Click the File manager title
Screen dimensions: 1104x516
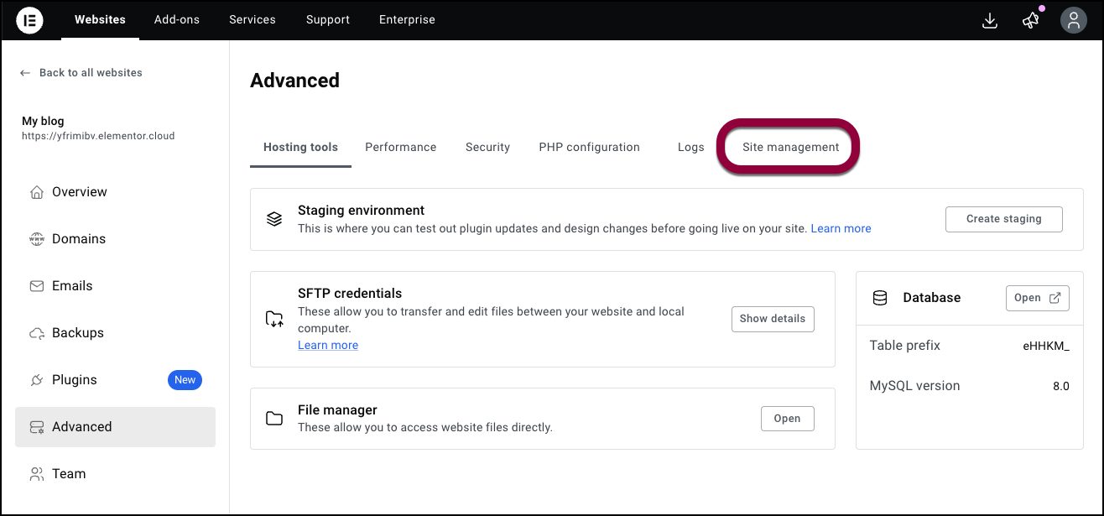[337, 410]
